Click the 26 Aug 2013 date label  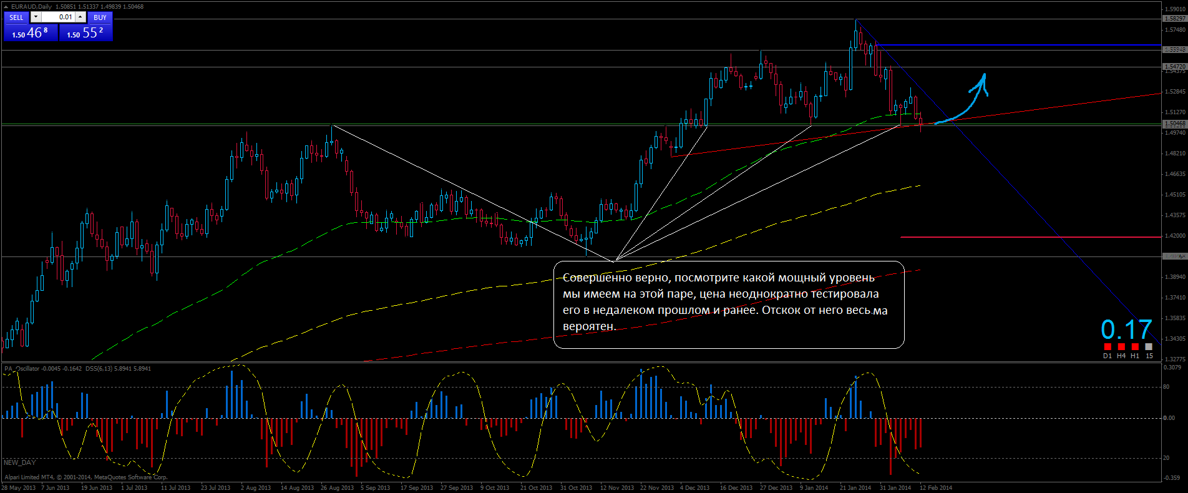pos(337,488)
